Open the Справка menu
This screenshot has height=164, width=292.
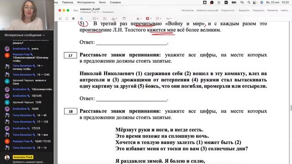click(115, 2)
